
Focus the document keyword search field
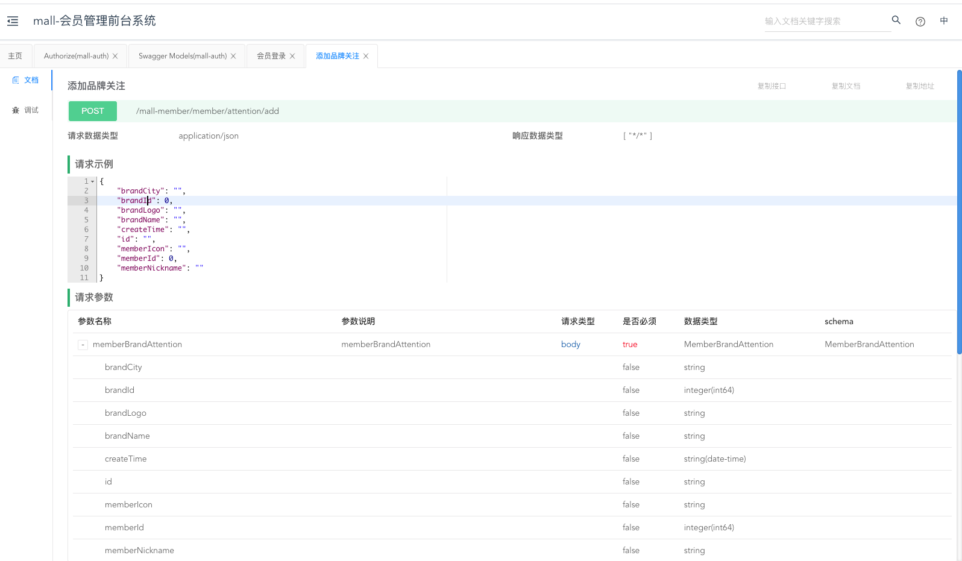pos(828,21)
